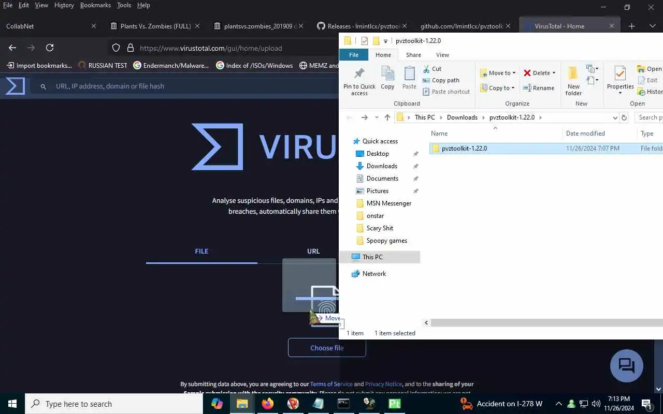Select the FILE tab on VirusTotal
663x414 pixels.
pyautogui.click(x=201, y=251)
